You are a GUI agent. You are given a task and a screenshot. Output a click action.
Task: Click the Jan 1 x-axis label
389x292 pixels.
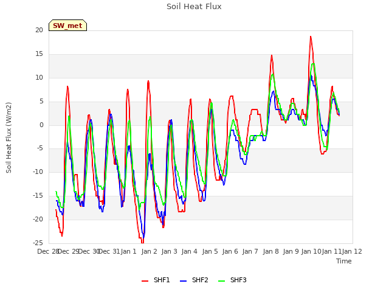coord(128,251)
